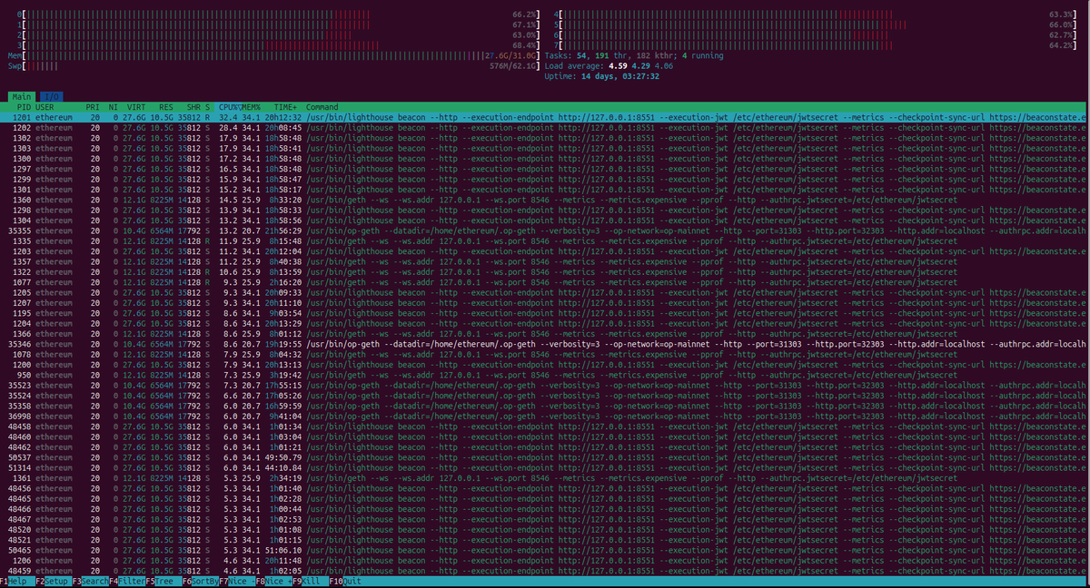Select the op-geth process row PID 35355

coord(545,230)
